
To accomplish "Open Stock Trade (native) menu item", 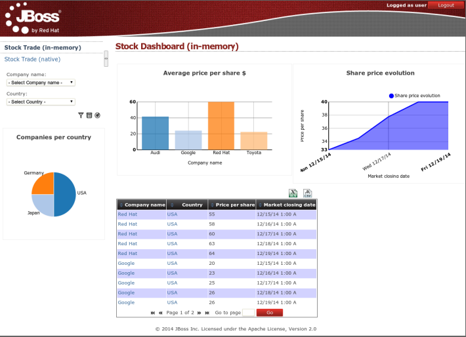I will click(x=32, y=59).
